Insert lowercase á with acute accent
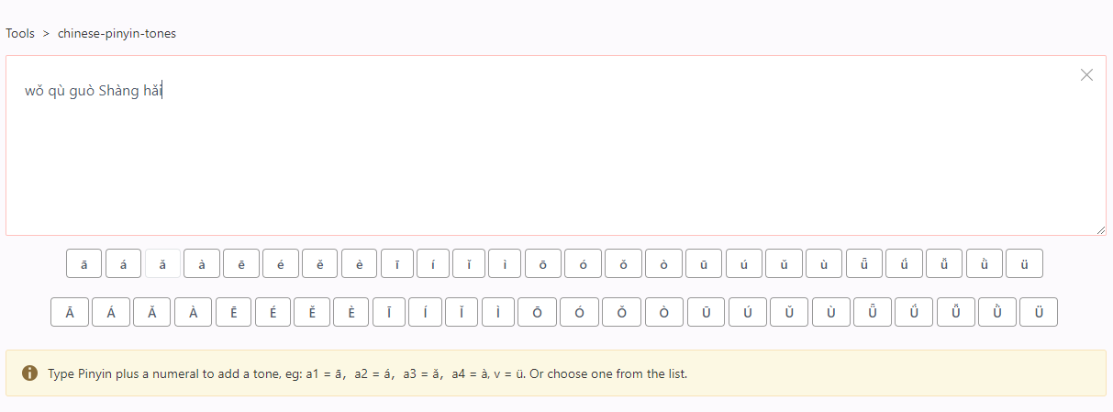Image resolution: width=1113 pixels, height=412 pixels. click(x=123, y=264)
